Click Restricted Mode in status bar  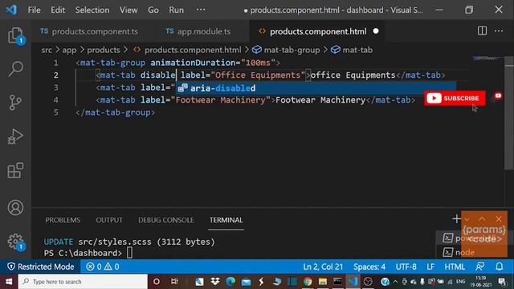(x=41, y=267)
